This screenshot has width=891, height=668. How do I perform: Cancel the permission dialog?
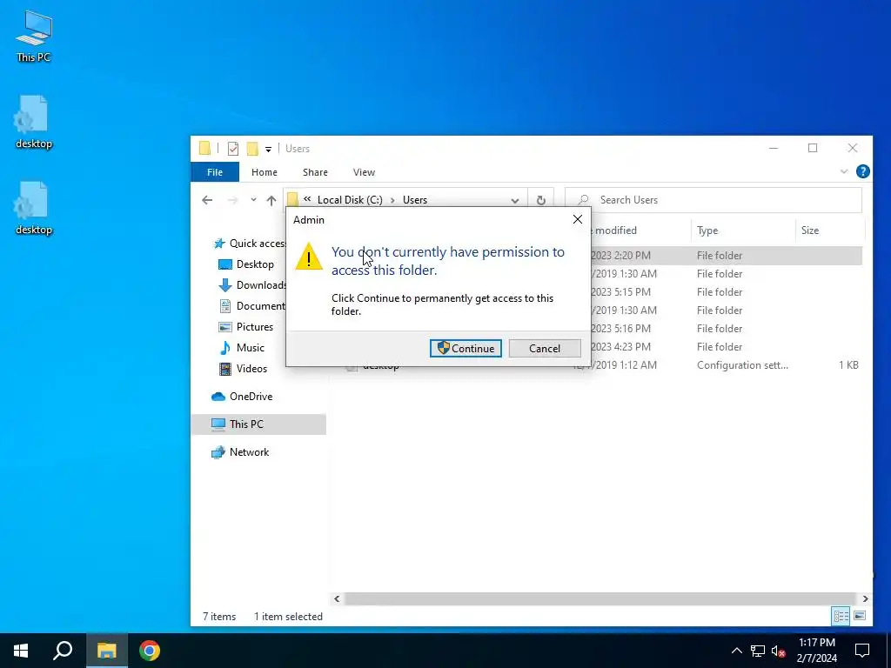545,348
